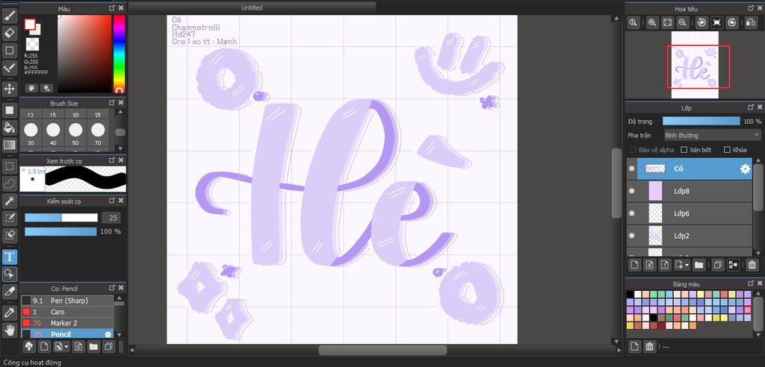The width and height of the screenshot is (765, 367).
Task: Activate the Text tool
Action: (9, 257)
